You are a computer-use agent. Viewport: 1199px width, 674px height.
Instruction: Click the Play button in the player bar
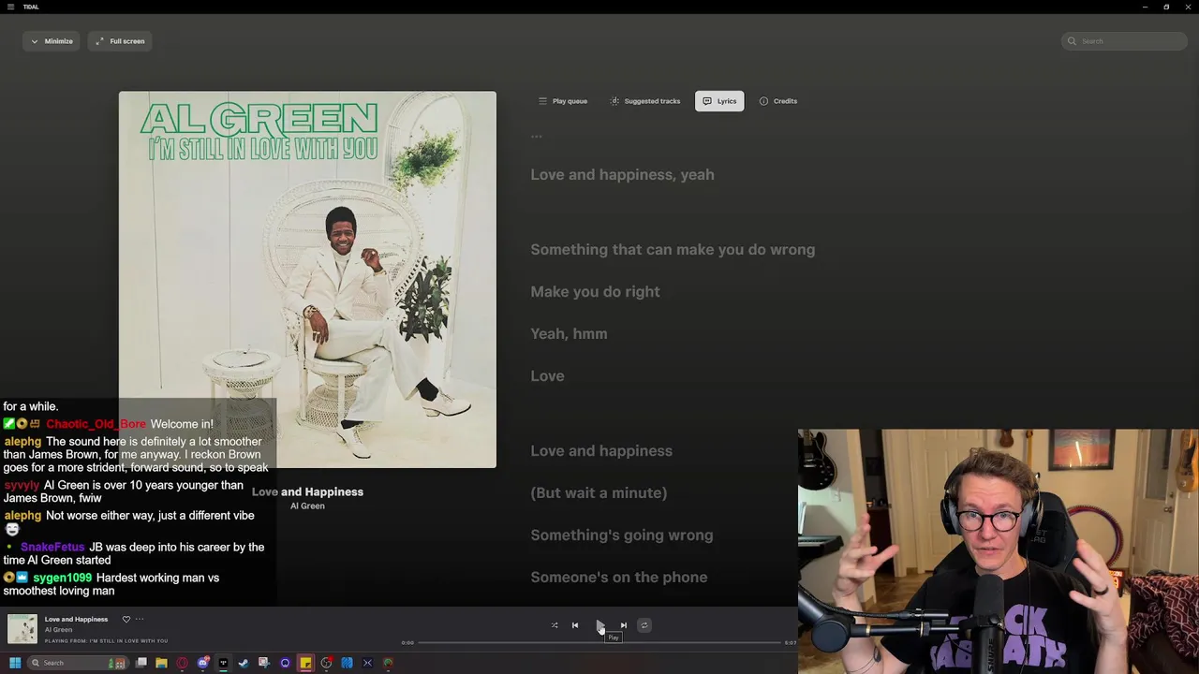[x=599, y=625]
